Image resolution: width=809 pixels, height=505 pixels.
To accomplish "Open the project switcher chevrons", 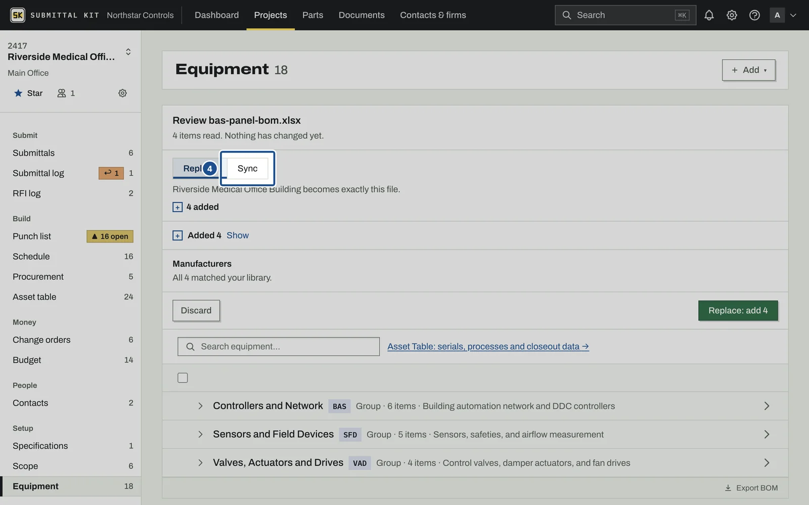I will pos(128,52).
